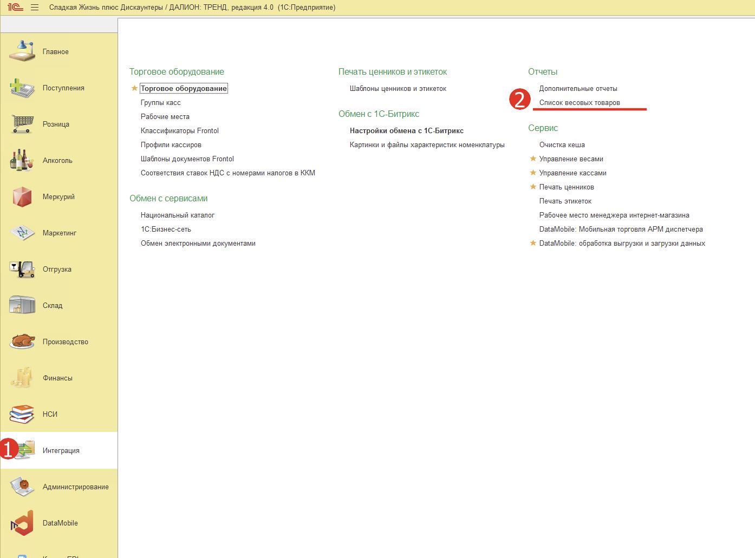Image resolution: width=755 pixels, height=558 pixels.
Task: Switch to the Поступления section
Action: 59,88
